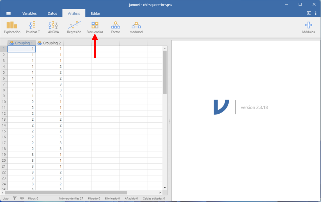
Task: Switch to the Variables tab
Action: (x=29, y=13)
